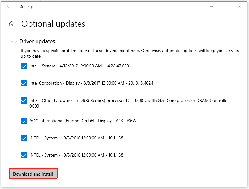249x189 pixels.
Task: Uncheck Intel Corporation - Display 20.19.15.4624 checkbox
Action: pos(24,83)
